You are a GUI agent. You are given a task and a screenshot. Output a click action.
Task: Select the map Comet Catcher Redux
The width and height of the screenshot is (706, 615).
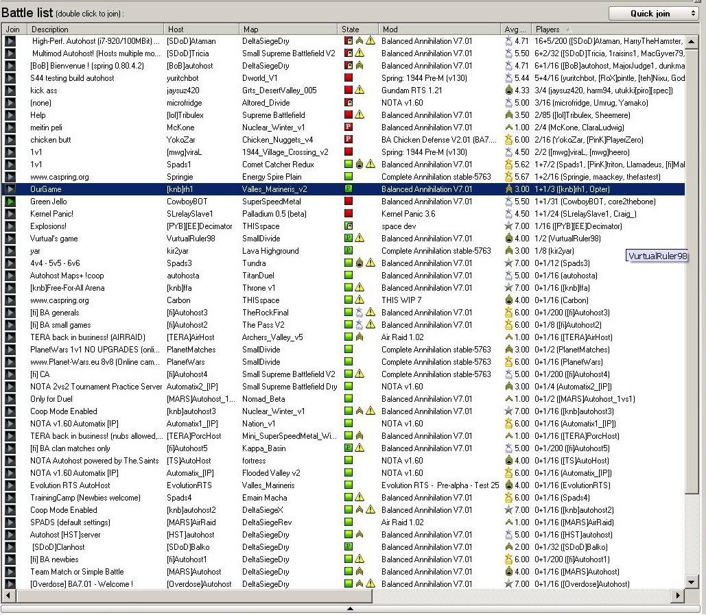(278, 165)
